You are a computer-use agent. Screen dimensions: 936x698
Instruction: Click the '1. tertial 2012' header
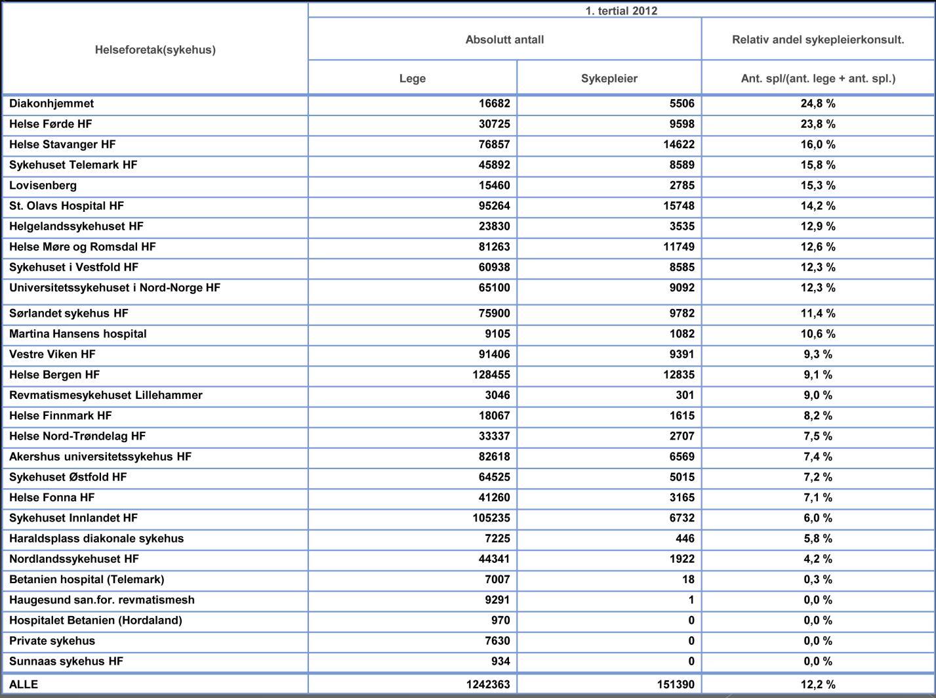(x=621, y=10)
